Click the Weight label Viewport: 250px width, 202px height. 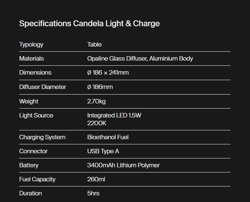tap(29, 101)
